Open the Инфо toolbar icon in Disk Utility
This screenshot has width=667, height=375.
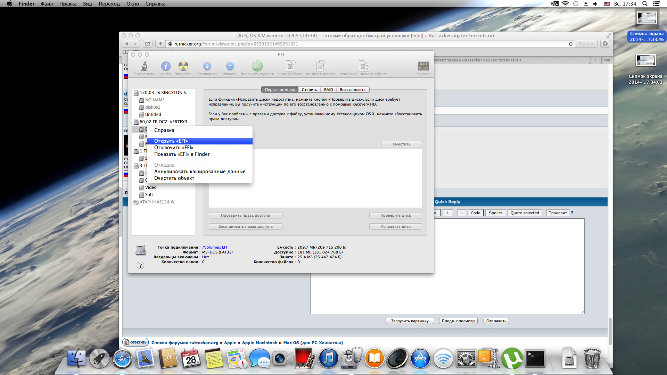(x=166, y=66)
